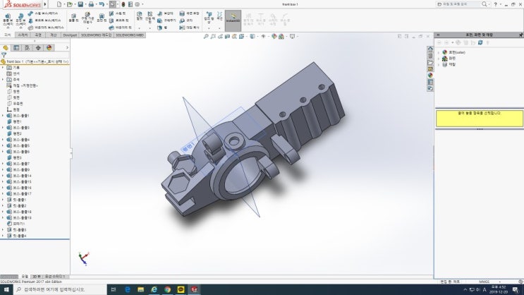Open SOLIDWORKS Resources home tab
Viewport: 524px width, 295px height.
click(x=430, y=49)
